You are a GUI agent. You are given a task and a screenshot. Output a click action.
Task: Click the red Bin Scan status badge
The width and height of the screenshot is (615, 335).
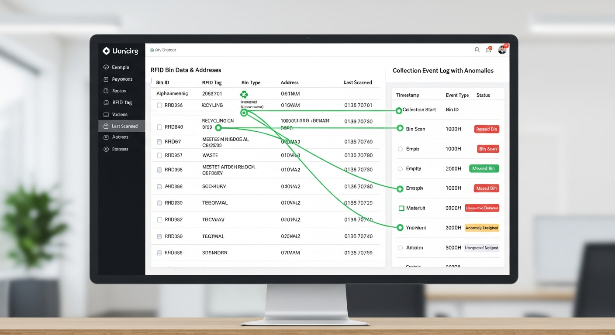click(x=488, y=149)
